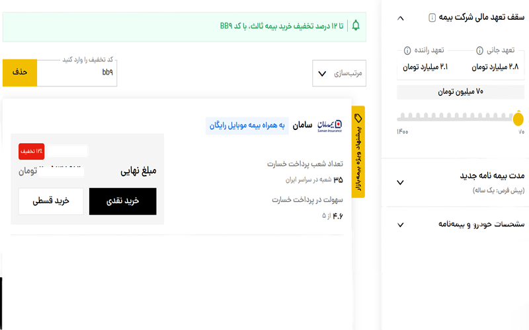Click the حذف button to remove discount code
The height and width of the screenshot is (330, 529).
click(x=20, y=73)
